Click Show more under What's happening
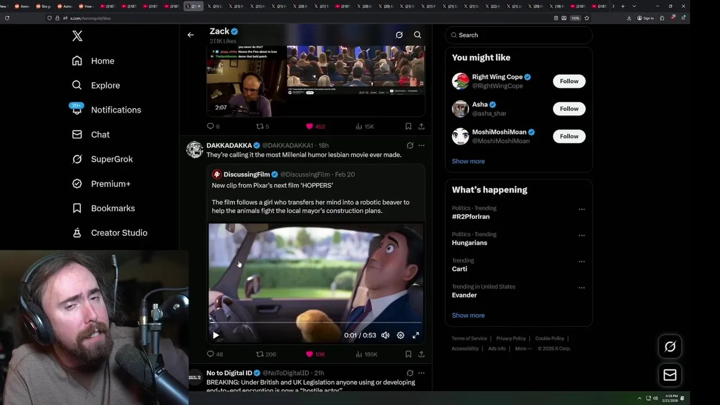The width and height of the screenshot is (720, 405). tap(468, 316)
